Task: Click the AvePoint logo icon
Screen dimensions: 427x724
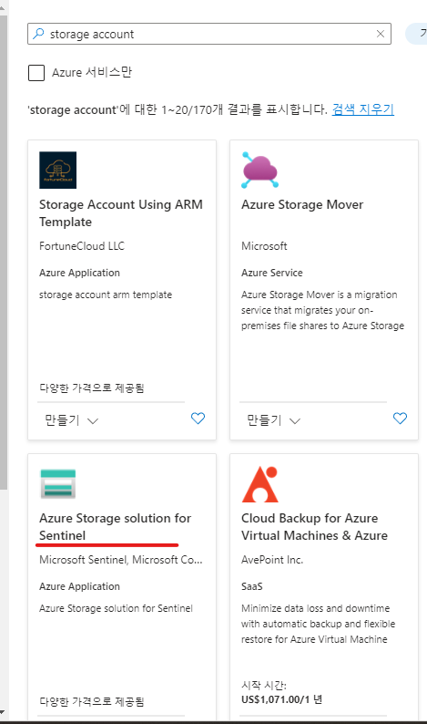Action: point(259,483)
